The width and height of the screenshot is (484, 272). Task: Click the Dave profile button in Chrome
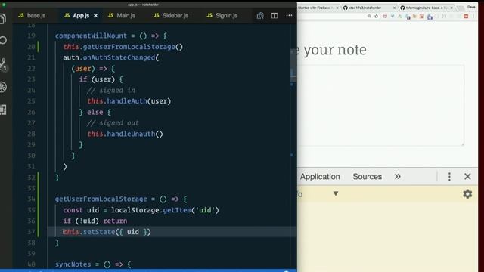[x=471, y=7]
